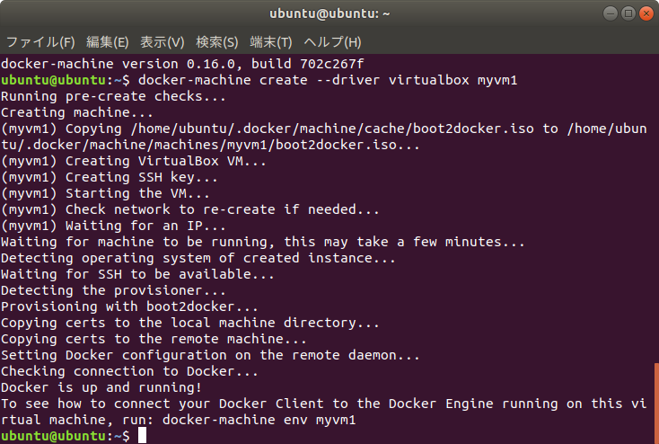Click Waiting for machine to be running line
659x444 pixels.
263,242
